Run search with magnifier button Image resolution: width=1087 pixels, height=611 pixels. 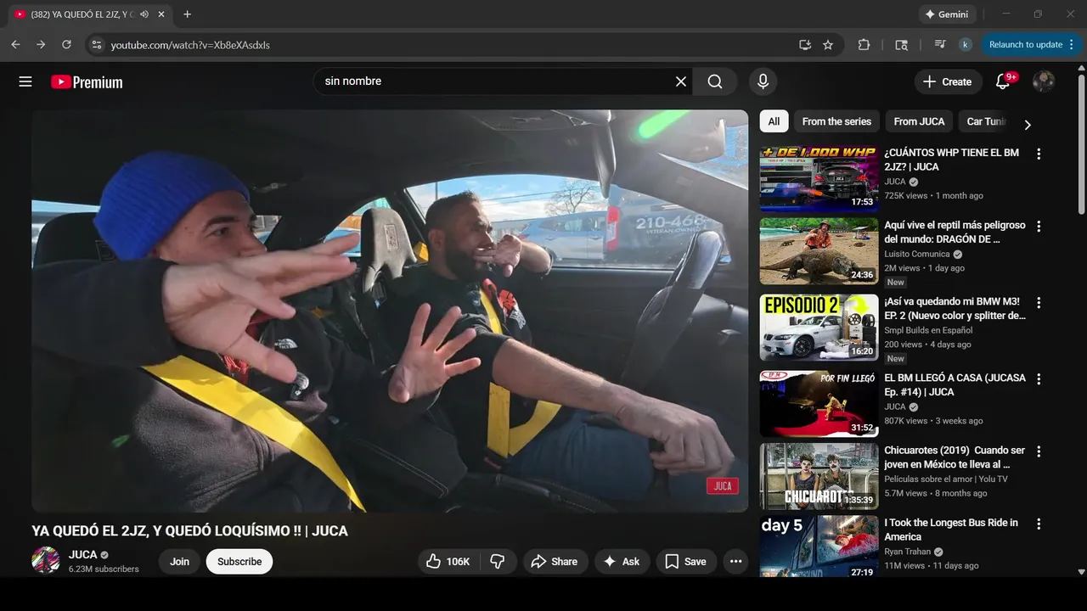tap(715, 81)
